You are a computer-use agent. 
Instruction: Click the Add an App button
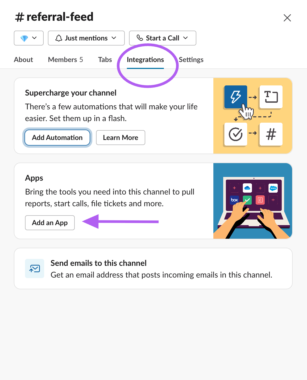pyautogui.click(x=50, y=223)
